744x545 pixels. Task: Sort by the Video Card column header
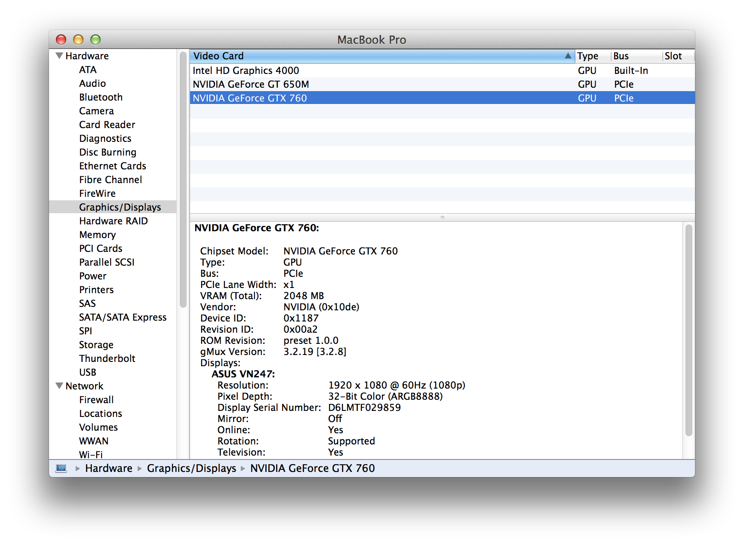click(382, 56)
